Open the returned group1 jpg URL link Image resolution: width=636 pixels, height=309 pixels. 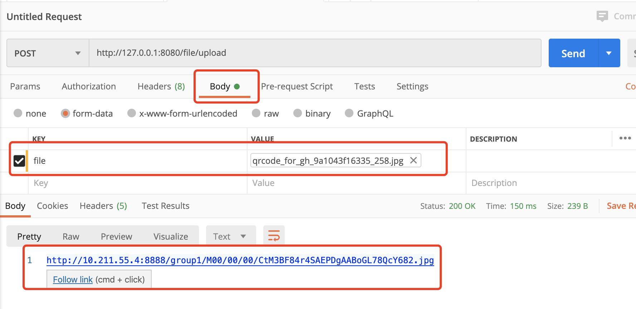click(x=240, y=260)
